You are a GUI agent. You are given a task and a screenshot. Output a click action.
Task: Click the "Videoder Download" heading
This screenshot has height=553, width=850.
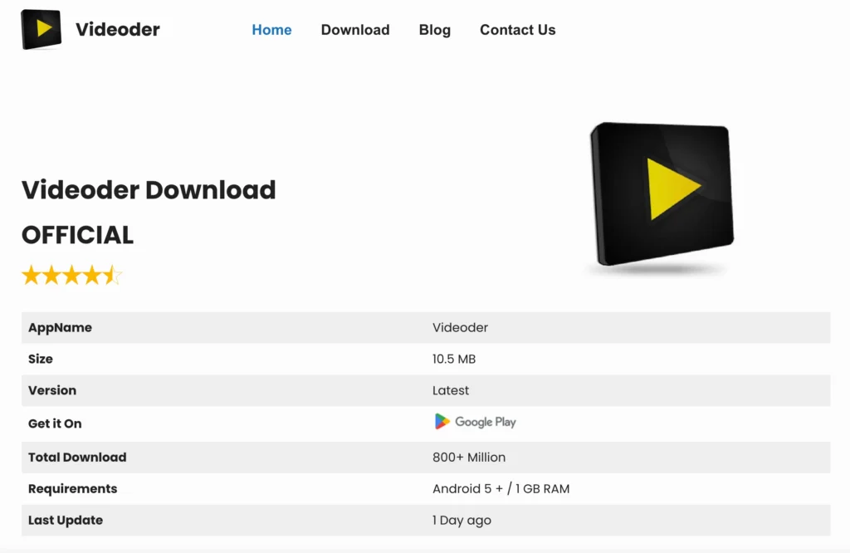pos(149,190)
